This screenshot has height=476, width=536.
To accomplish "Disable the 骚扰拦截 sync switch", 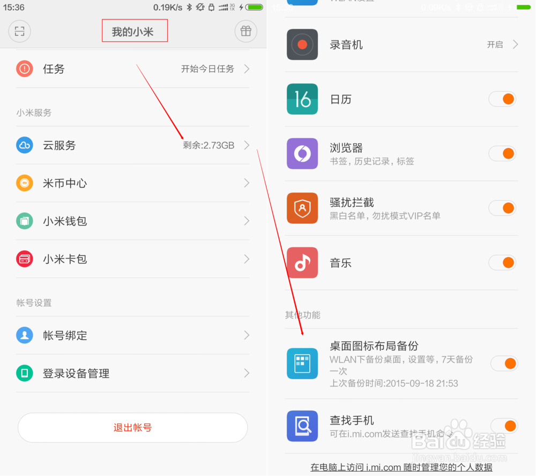I will pos(502,208).
